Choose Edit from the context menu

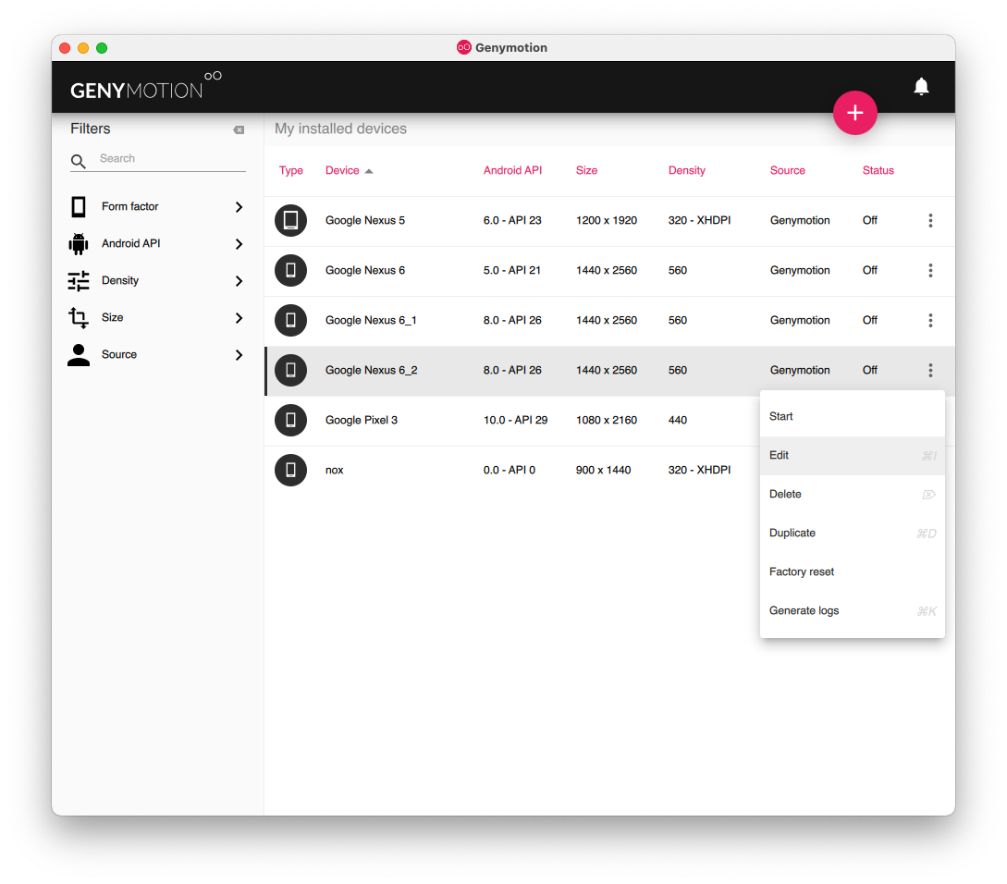[x=853, y=456]
